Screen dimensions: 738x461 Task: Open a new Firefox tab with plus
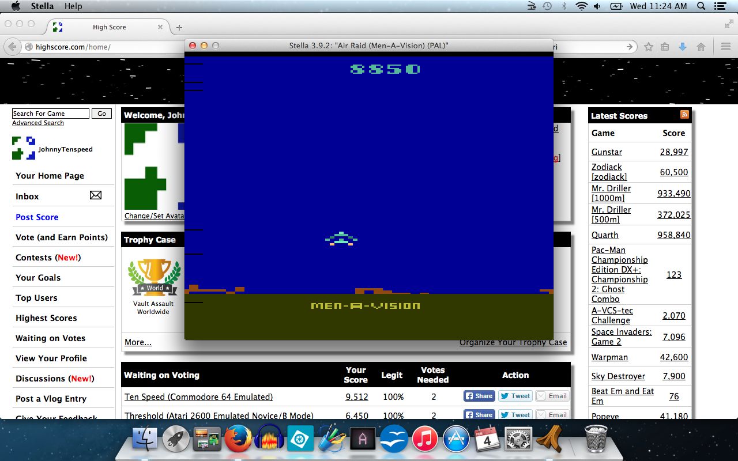(x=179, y=27)
